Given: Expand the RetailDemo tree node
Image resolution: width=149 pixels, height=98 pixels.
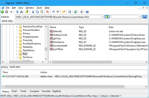Looking at the screenshot, I should tap(17, 51).
